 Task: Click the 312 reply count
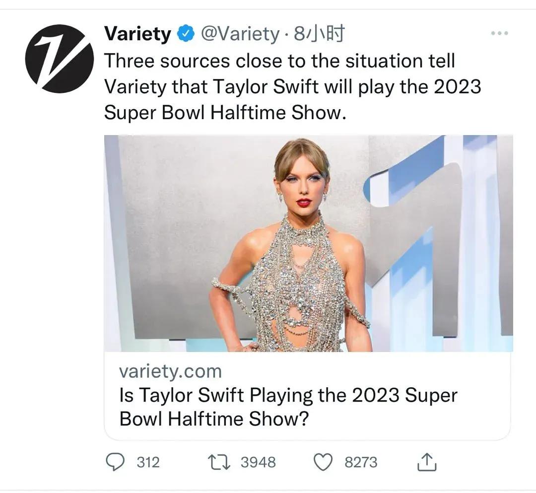[x=148, y=462]
